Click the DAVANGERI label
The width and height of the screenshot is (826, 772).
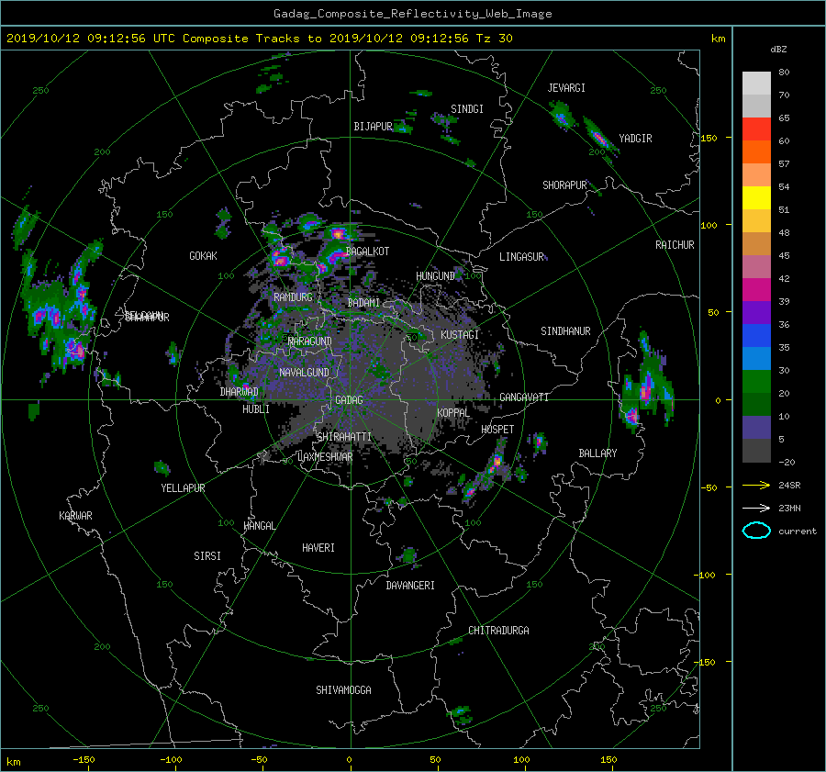(410, 586)
